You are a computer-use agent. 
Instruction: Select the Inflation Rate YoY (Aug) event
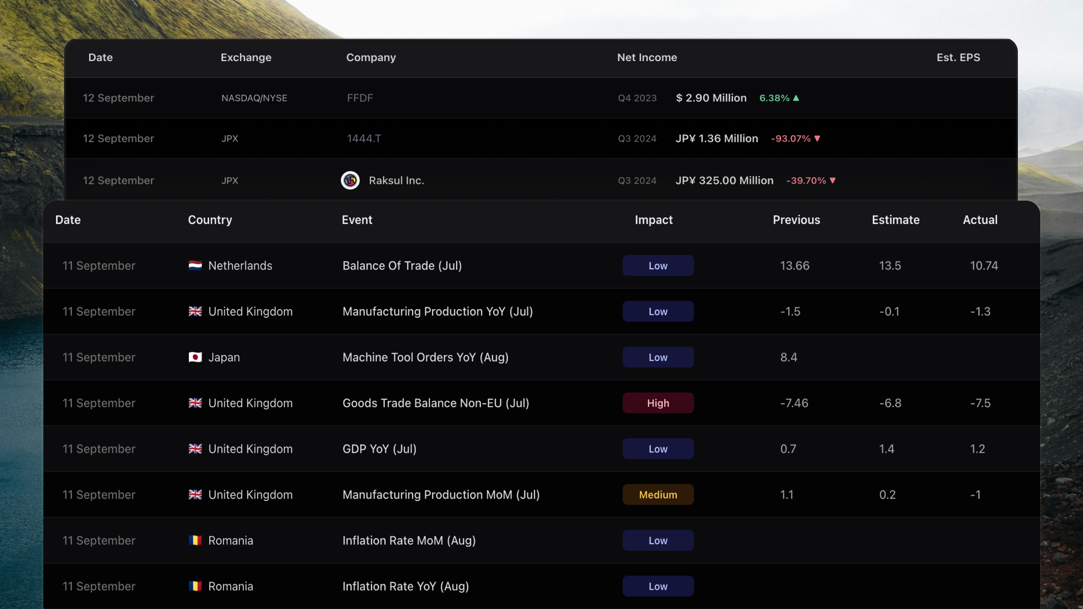click(x=406, y=586)
